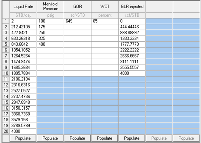Viewport: 201px width, 143px height.
Task: Click Liquid Rate cell 3158.3157
Action: [23, 108]
